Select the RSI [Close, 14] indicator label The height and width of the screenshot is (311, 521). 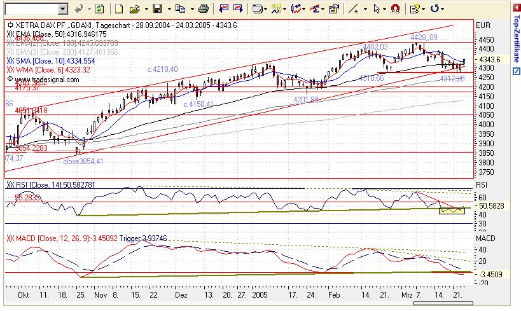(x=51, y=185)
